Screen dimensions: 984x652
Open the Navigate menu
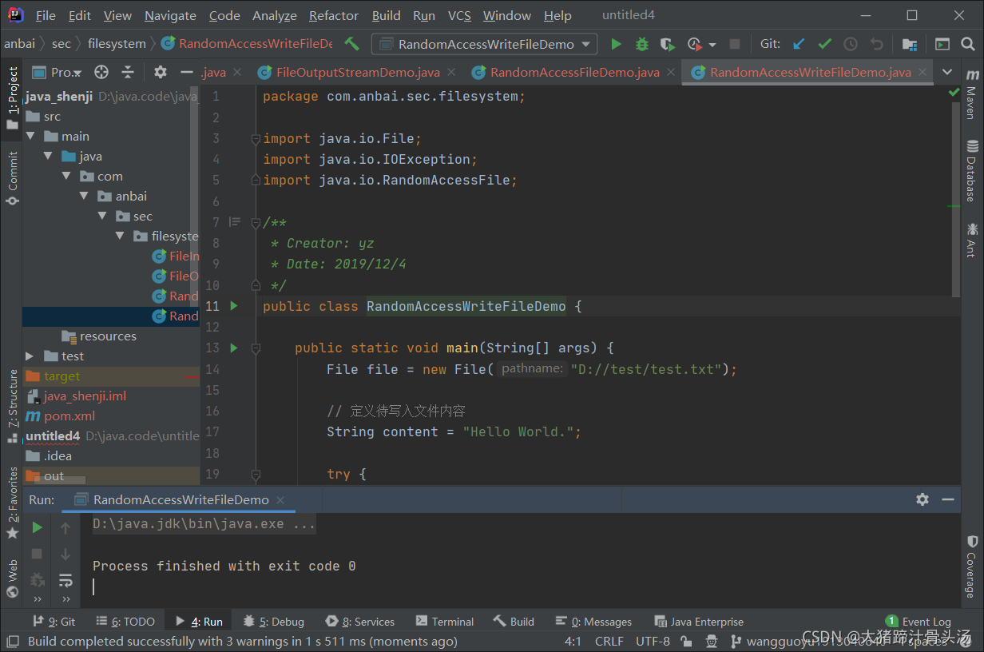coord(170,16)
